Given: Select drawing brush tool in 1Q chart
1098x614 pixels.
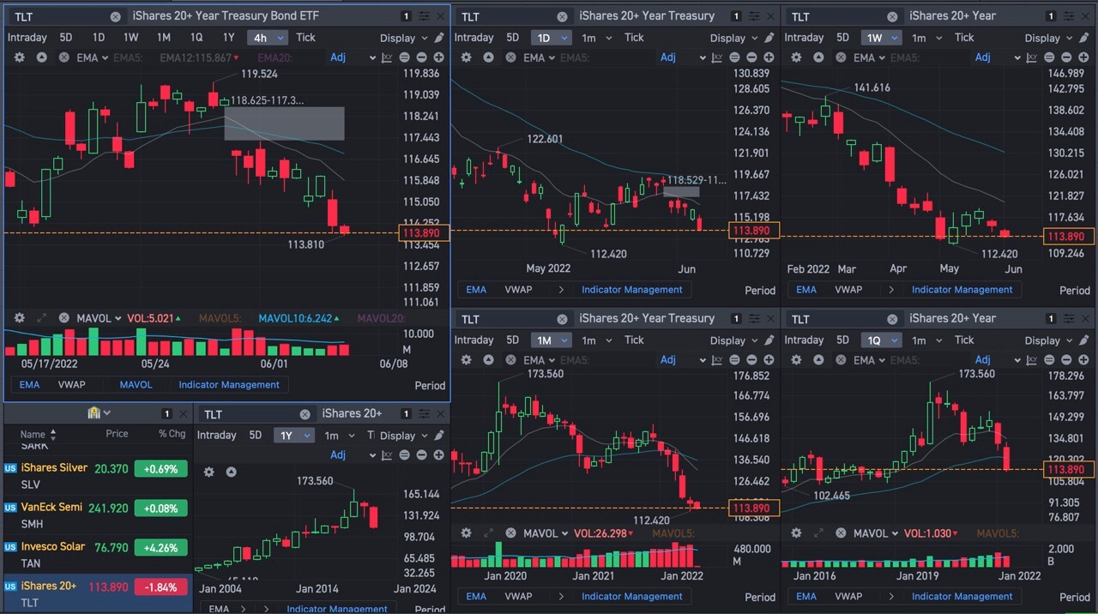Looking at the screenshot, I should tap(1084, 340).
